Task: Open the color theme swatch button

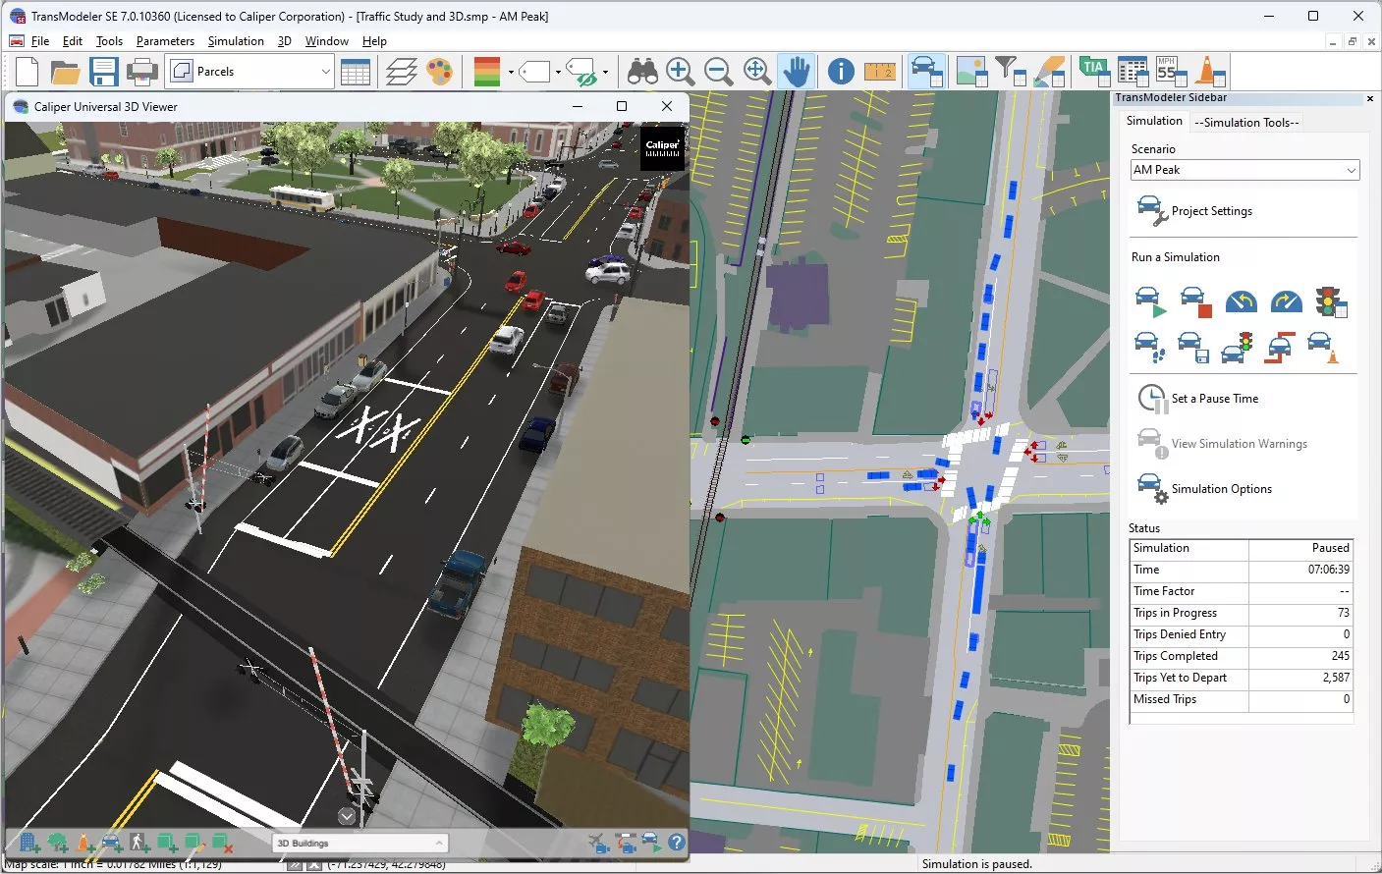Action: pos(487,72)
